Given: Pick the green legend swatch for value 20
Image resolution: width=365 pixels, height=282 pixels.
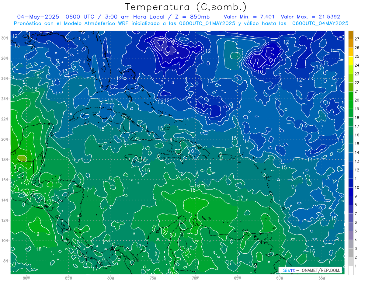Looking at the screenshot, I should pyautogui.click(x=351, y=96).
